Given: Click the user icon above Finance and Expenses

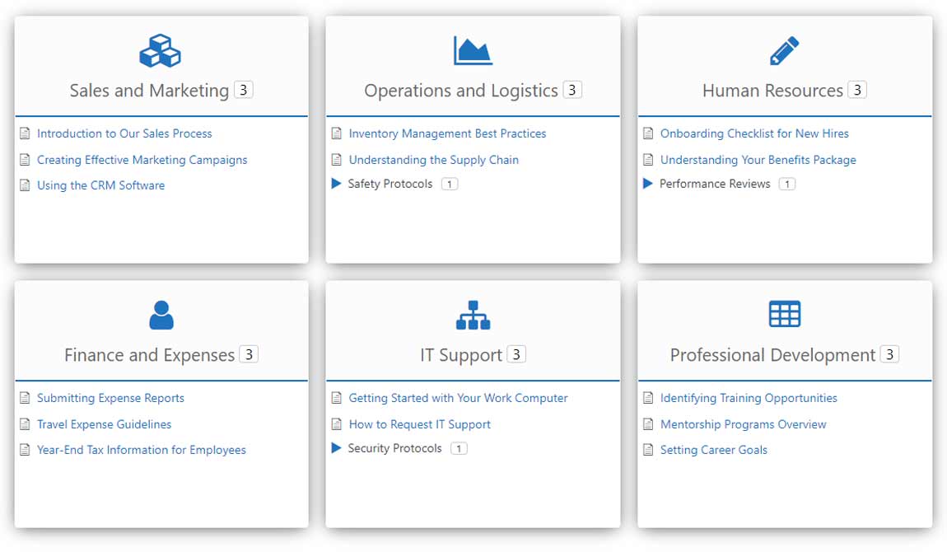Looking at the screenshot, I should coord(161,316).
